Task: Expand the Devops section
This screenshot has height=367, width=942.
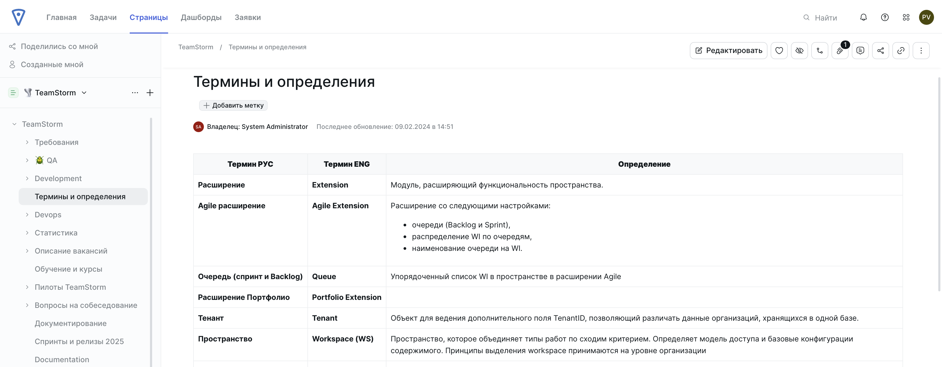Action: 27,214
